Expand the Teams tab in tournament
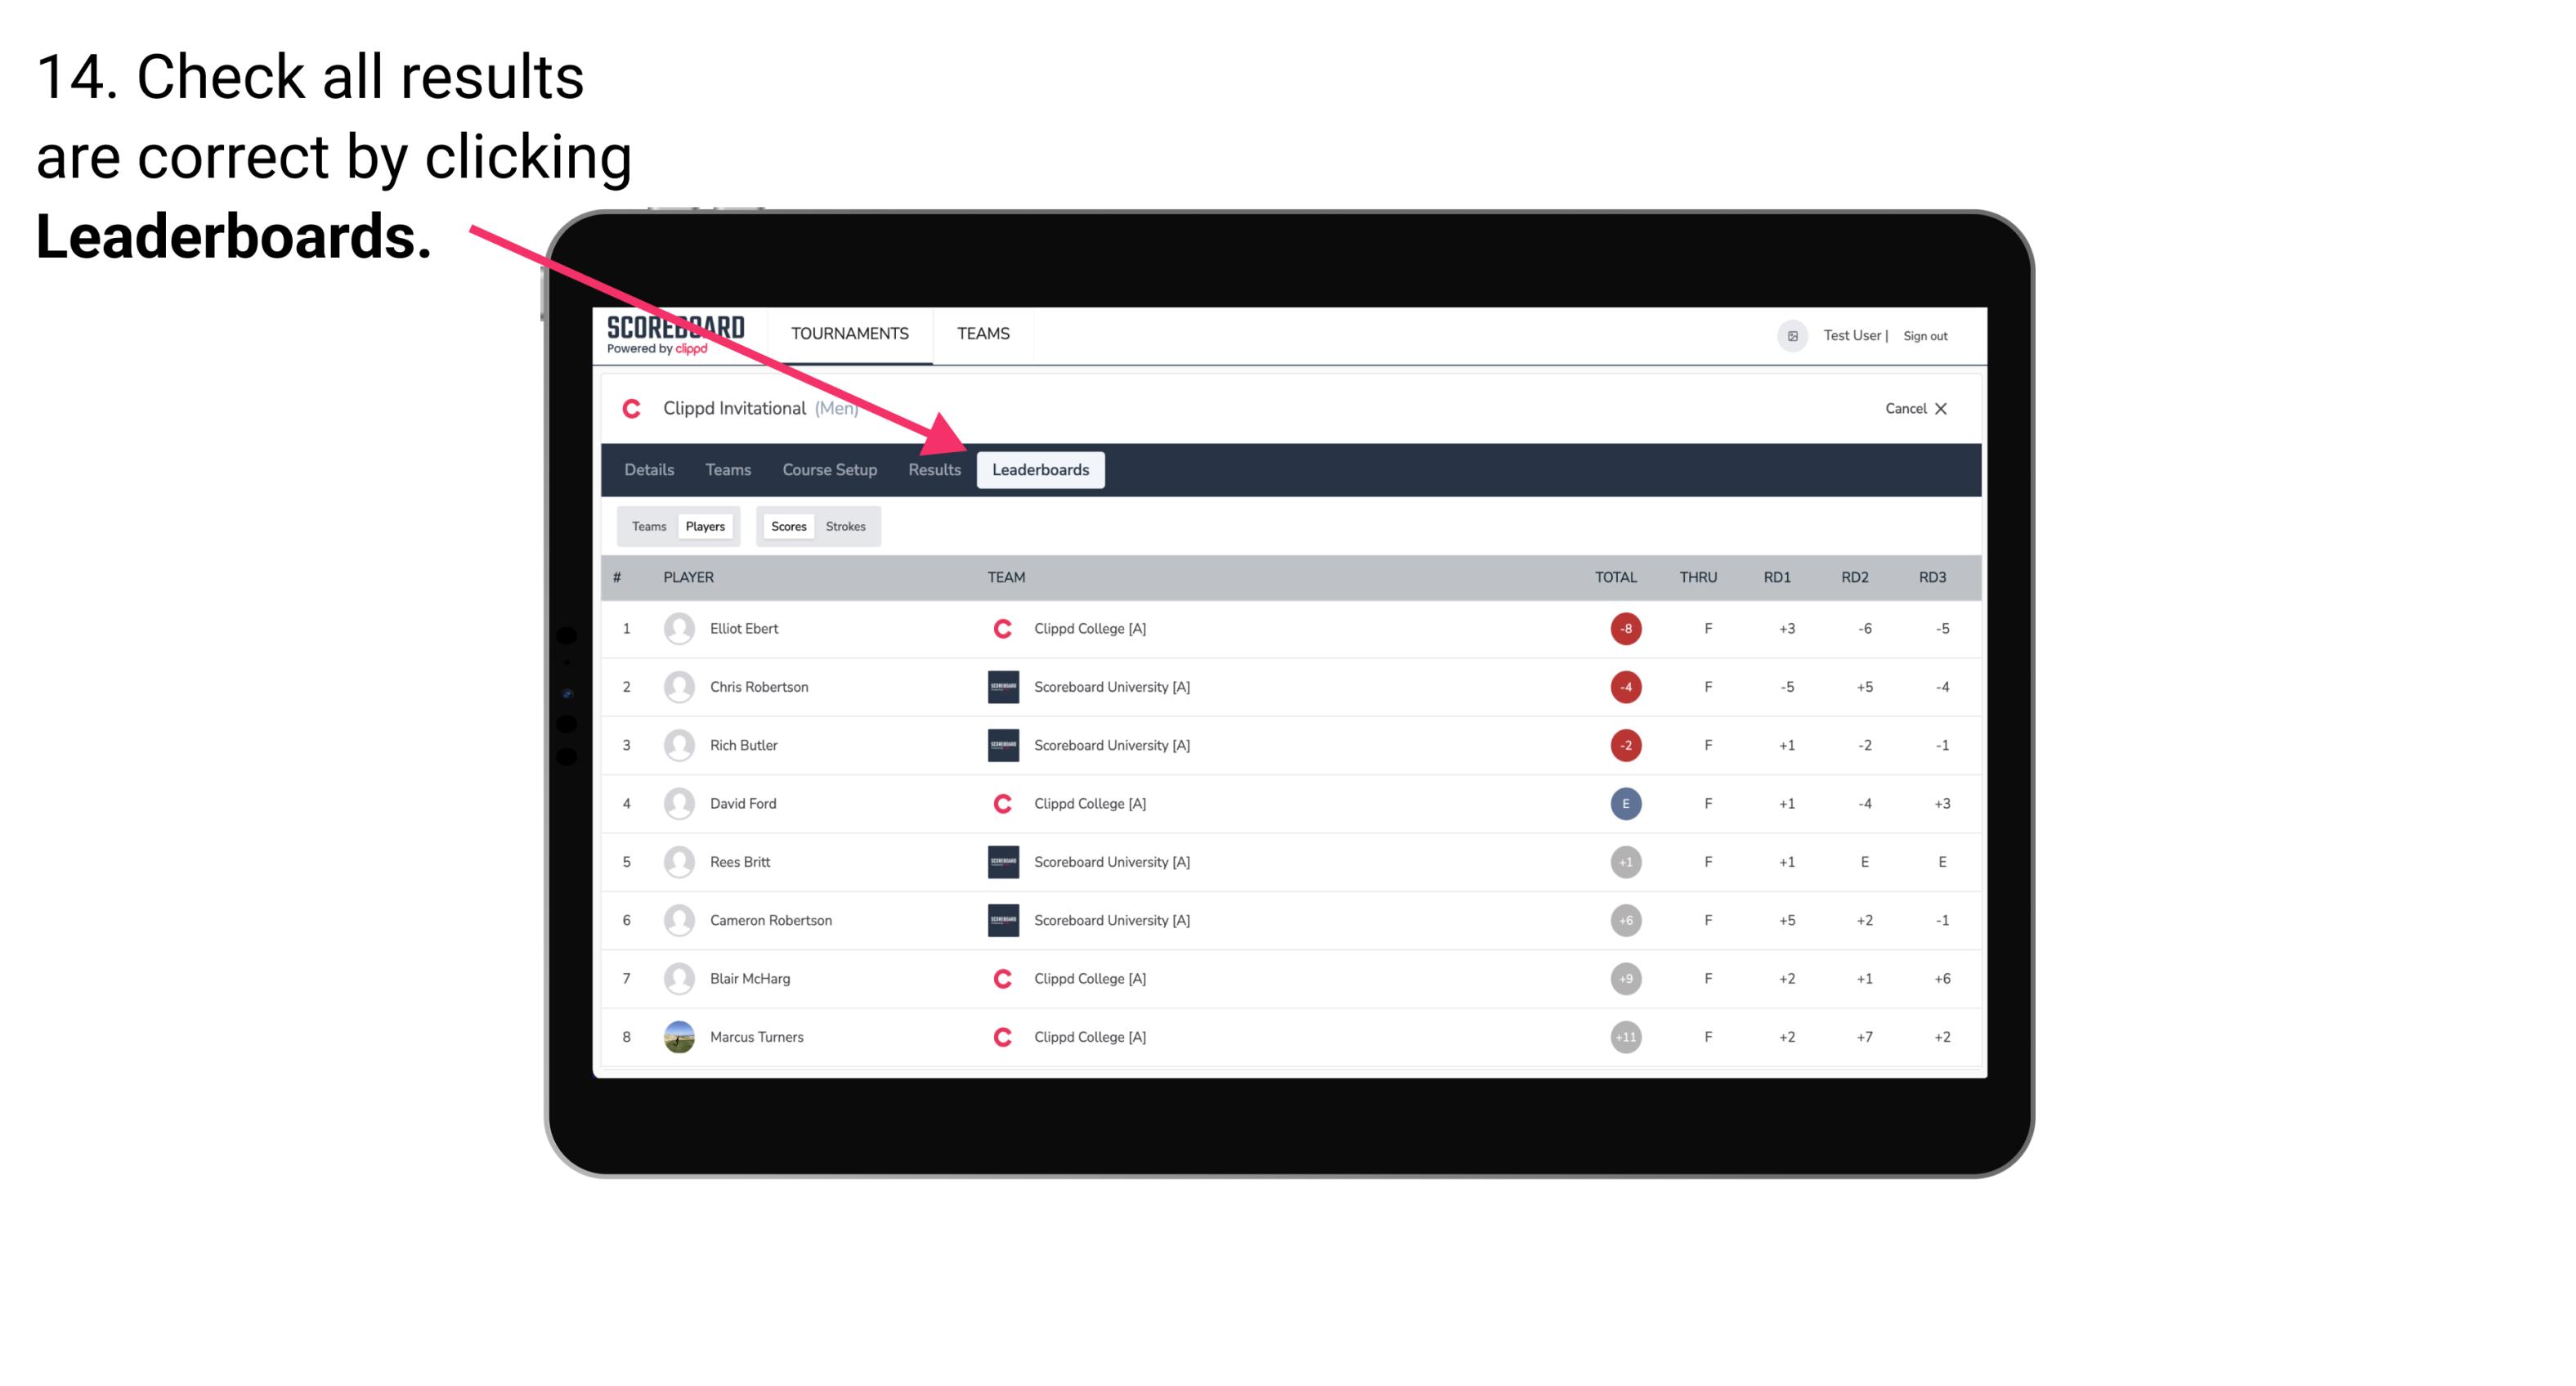This screenshot has height=1386, width=2576. coord(720,471)
